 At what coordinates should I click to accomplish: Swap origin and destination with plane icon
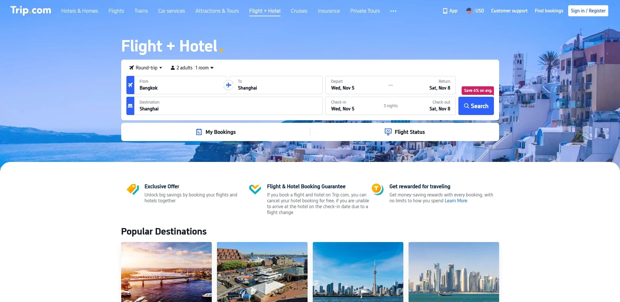point(228,85)
